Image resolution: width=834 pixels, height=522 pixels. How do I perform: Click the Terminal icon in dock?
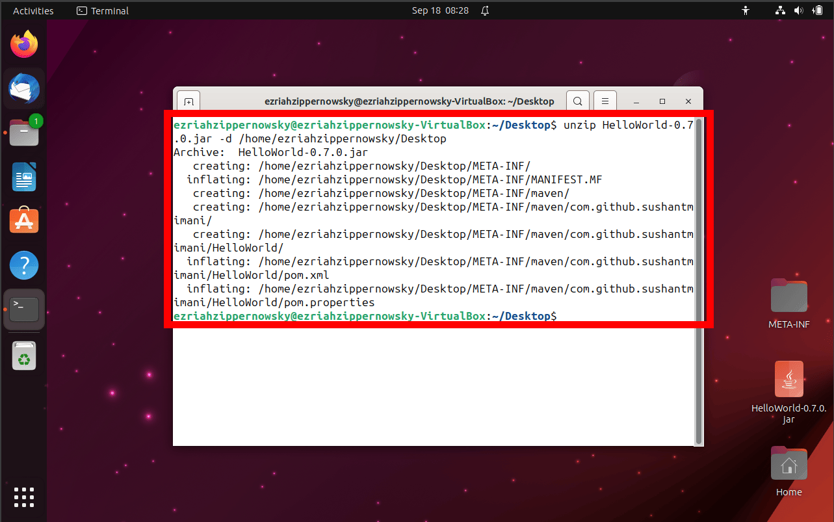click(x=24, y=309)
